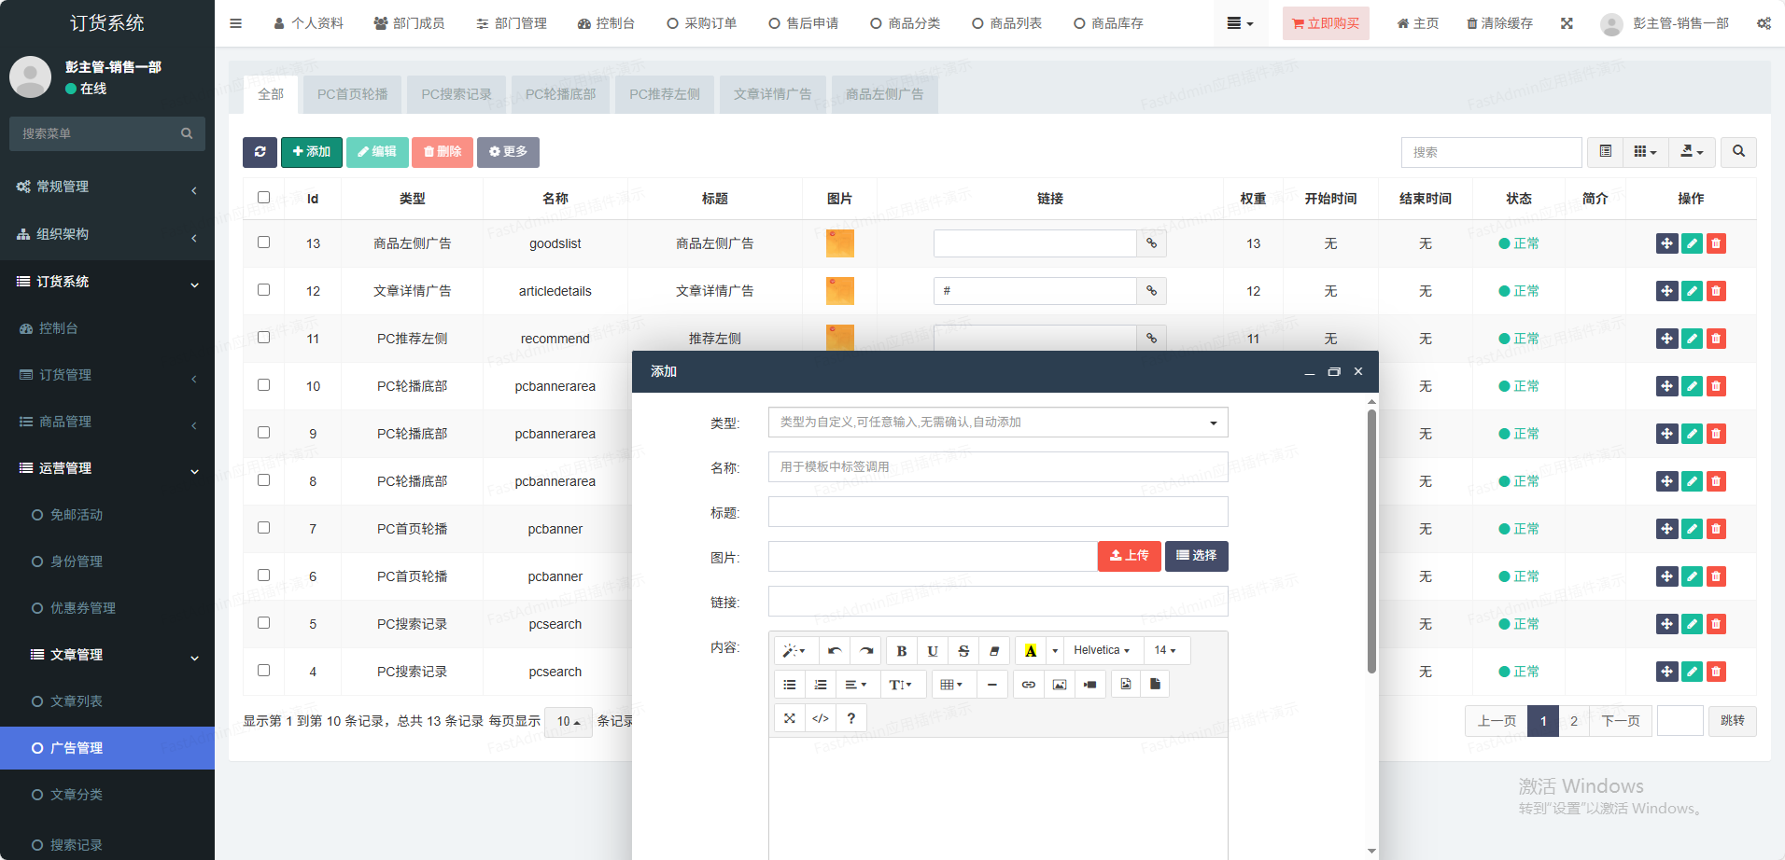This screenshot has height=860, width=1785.
Task: Switch to the PC首页轮播 tab
Action: (352, 94)
